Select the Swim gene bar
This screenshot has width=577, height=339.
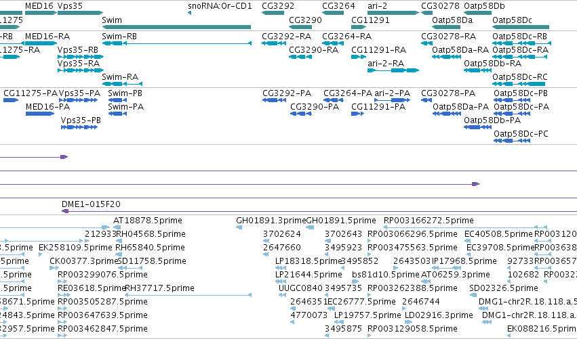[x=176, y=27]
